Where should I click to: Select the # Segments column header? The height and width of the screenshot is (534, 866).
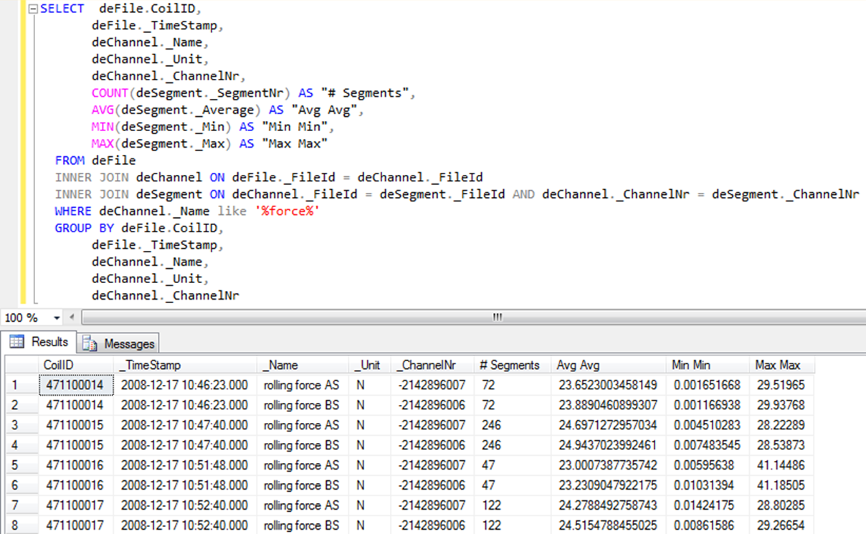click(513, 365)
